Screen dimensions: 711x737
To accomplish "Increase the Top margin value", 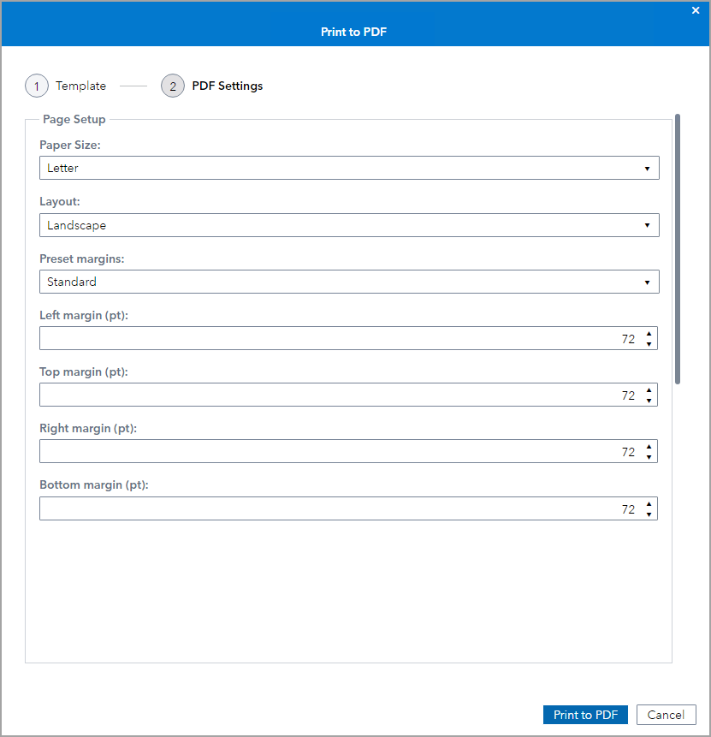I will [x=649, y=389].
